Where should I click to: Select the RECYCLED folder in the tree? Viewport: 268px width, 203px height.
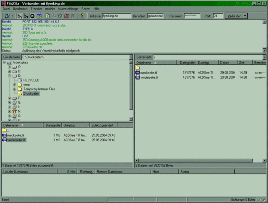click(x=31, y=80)
